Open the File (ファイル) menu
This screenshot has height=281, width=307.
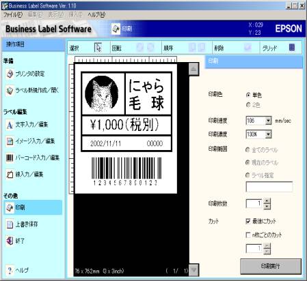(13, 15)
